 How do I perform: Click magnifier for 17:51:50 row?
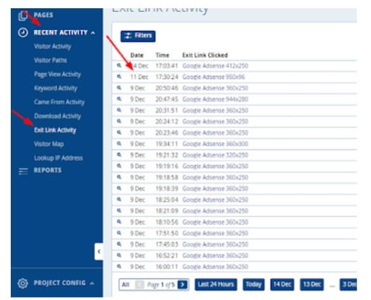tap(119, 233)
